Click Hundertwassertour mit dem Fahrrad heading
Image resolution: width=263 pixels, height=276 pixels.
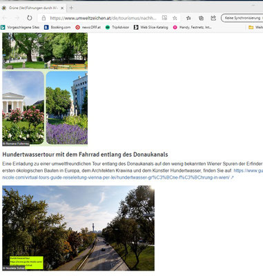pyautogui.click(x=85, y=155)
